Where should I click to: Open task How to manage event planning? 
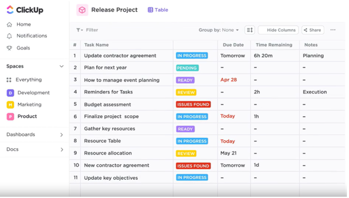(x=122, y=80)
